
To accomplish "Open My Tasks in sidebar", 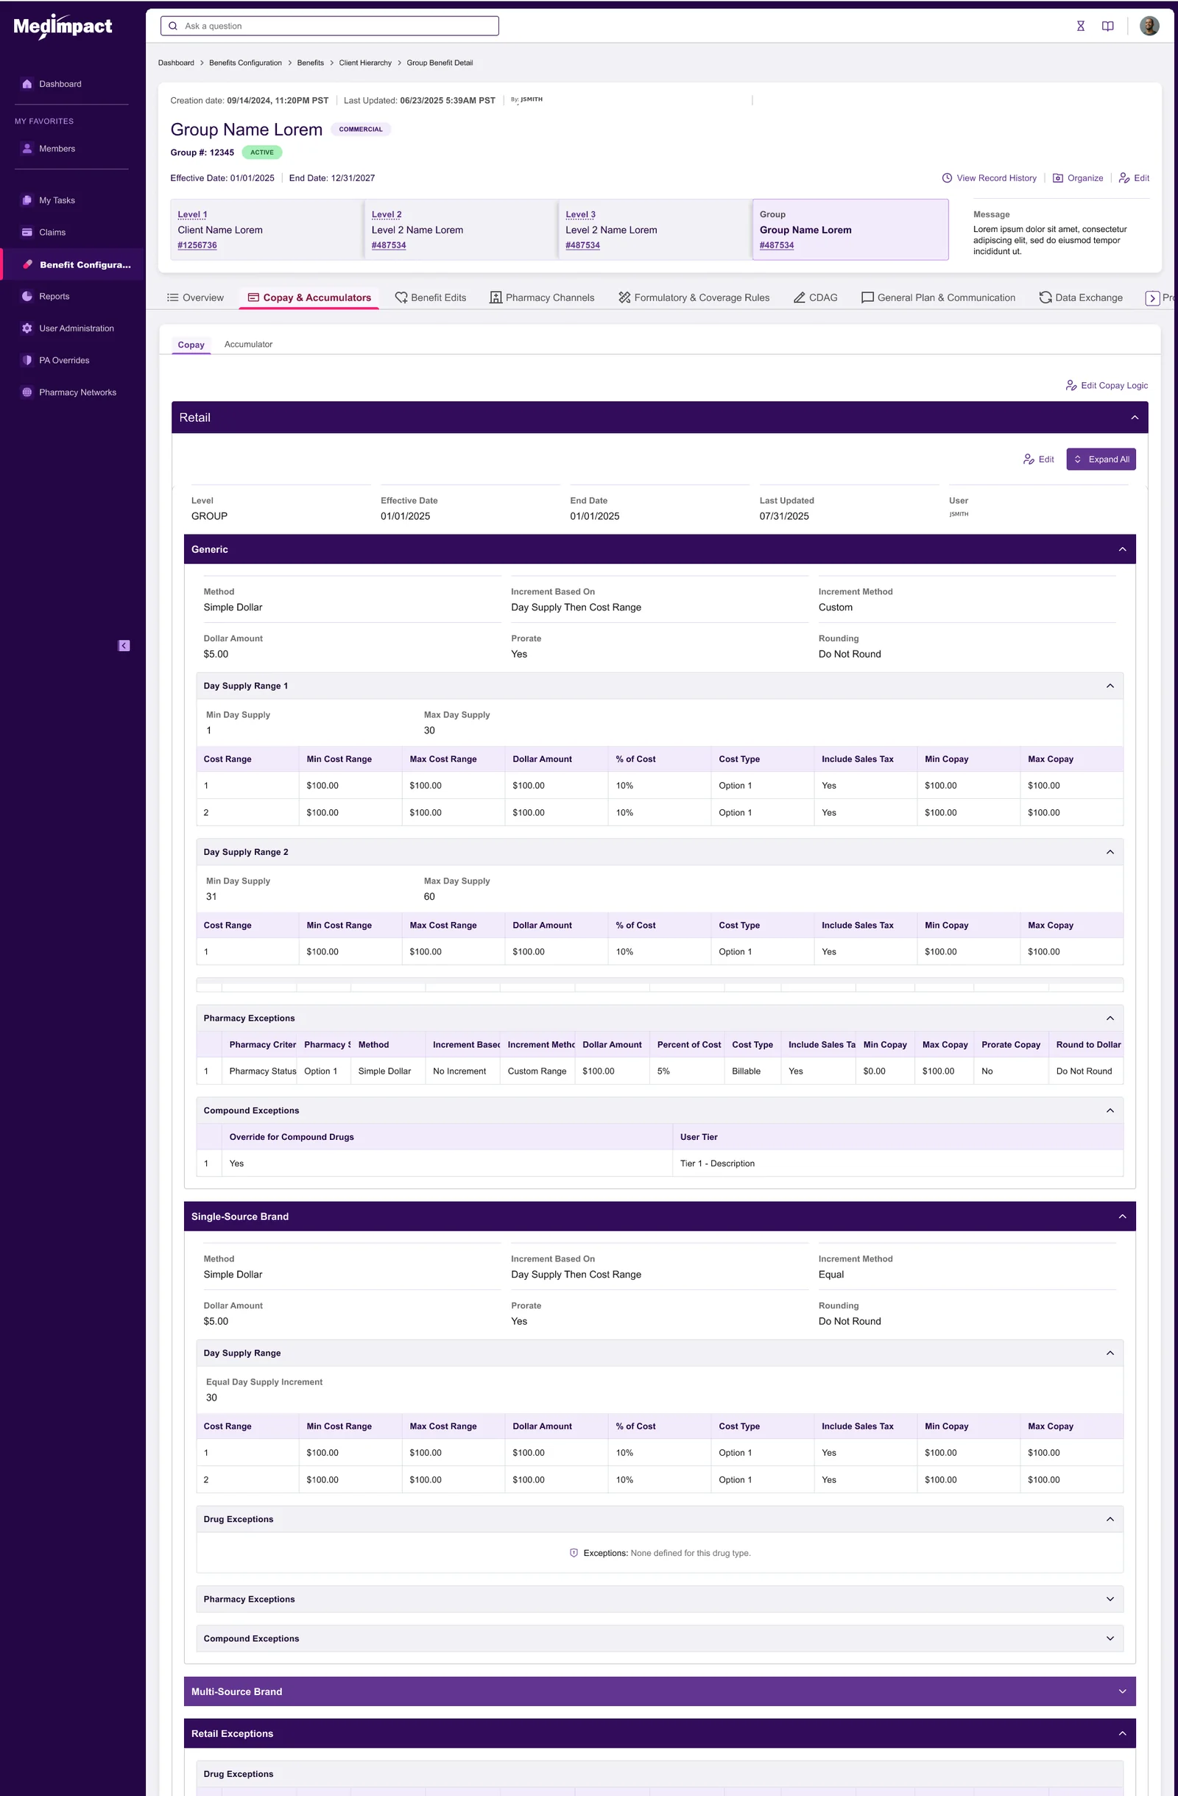I will (57, 200).
